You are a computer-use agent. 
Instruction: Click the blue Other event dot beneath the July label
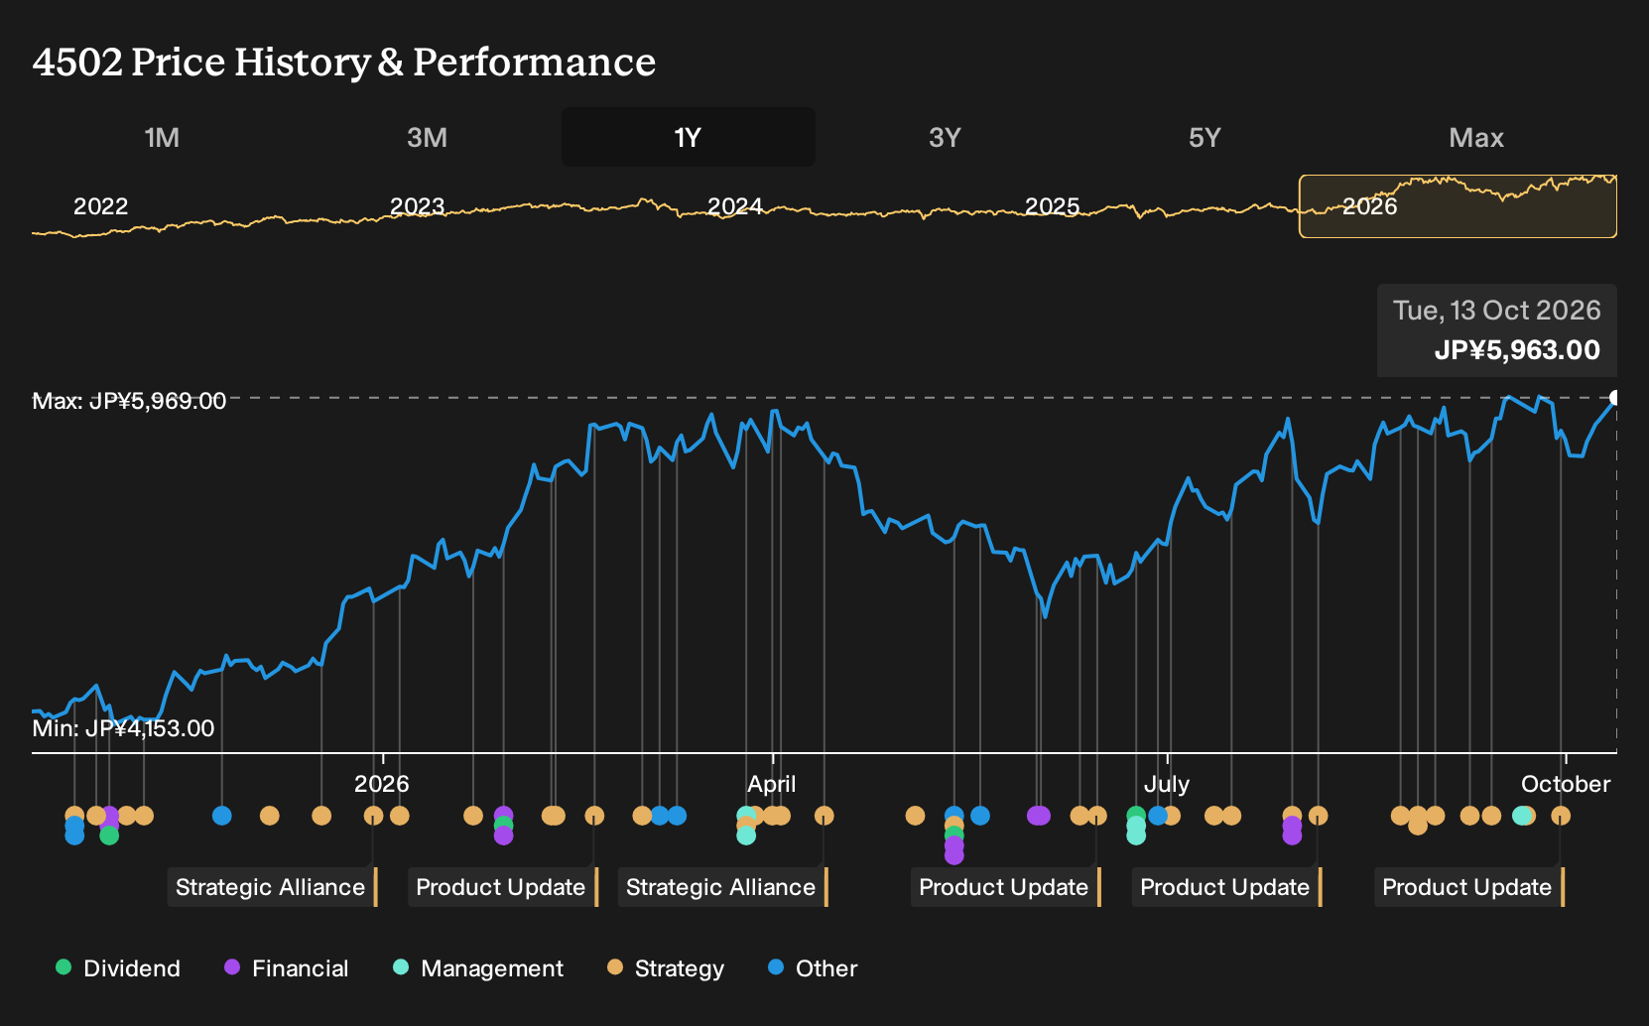pyautogui.click(x=1158, y=816)
